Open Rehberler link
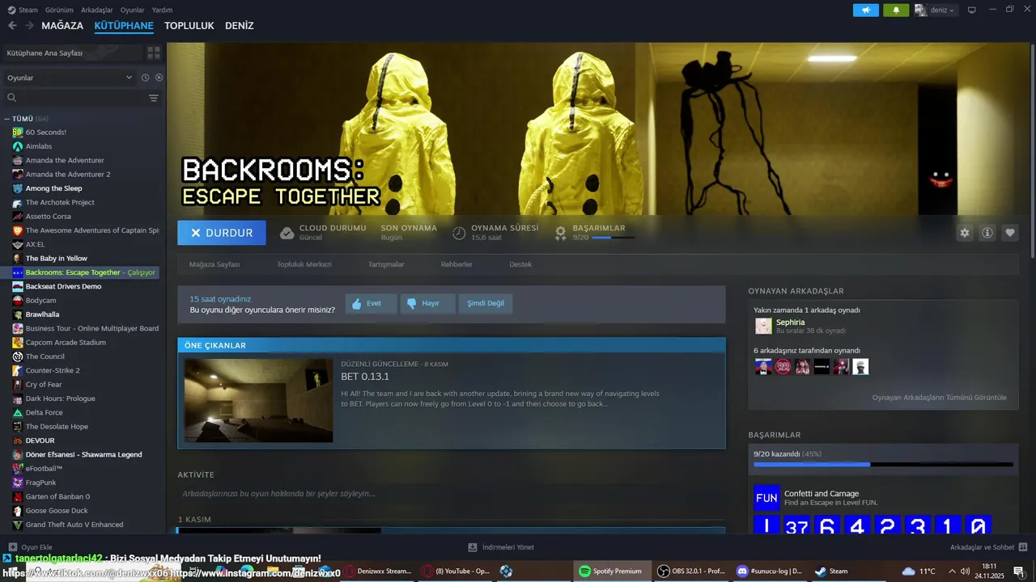The image size is (1036, 582). [456, 264]
